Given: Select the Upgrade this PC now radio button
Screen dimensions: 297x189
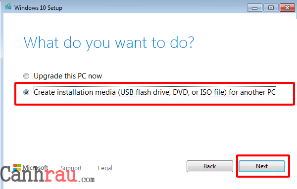Looking at the screenshot, I should tap(26, 76).
